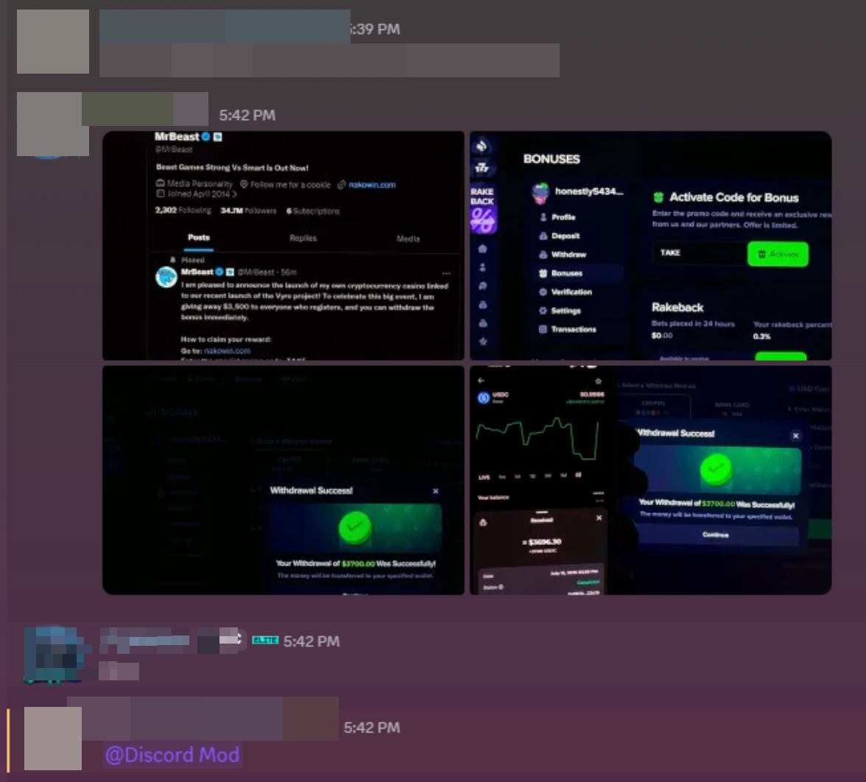The width and height of the screenshot is (866, 782).
Task: Open the USDC chart and withdrawal attachment
Action: pos(651,480)
